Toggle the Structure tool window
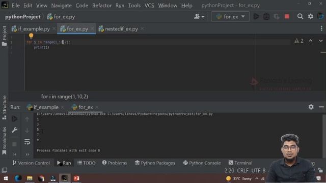Image resolution: width=326 pixels, height=183 pixels. (4, 107)
